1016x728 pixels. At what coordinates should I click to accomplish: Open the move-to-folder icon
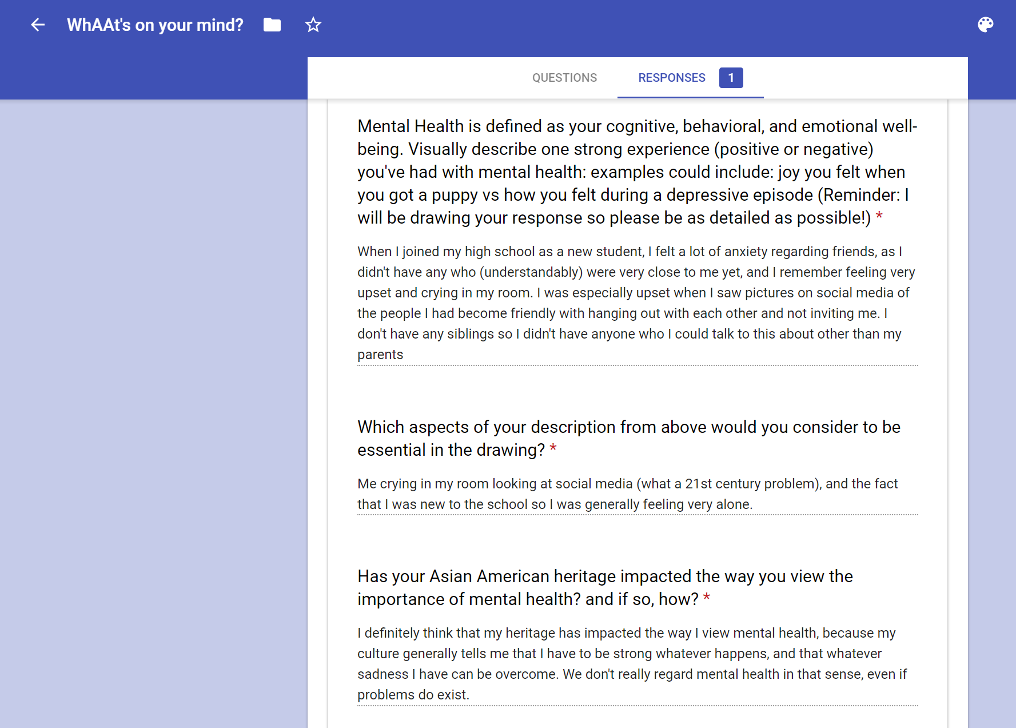[x=272, y=25]
